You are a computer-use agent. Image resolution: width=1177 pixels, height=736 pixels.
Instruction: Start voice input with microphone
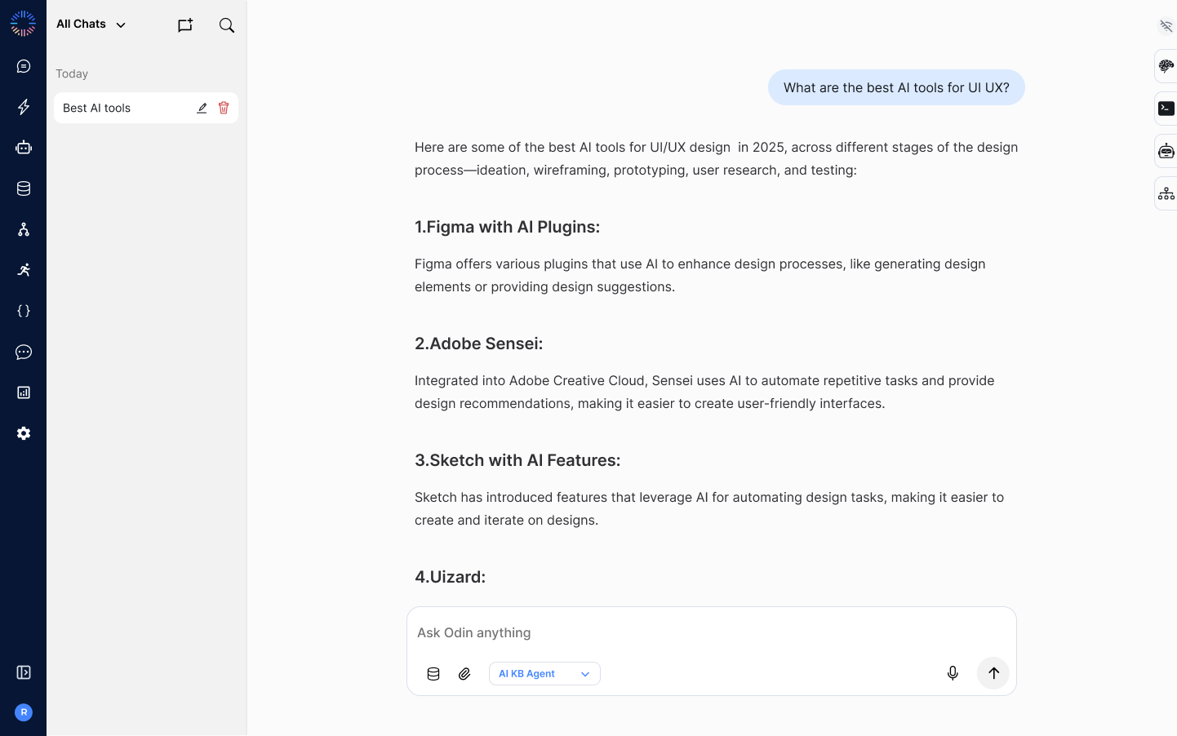[x=953, y=673]
